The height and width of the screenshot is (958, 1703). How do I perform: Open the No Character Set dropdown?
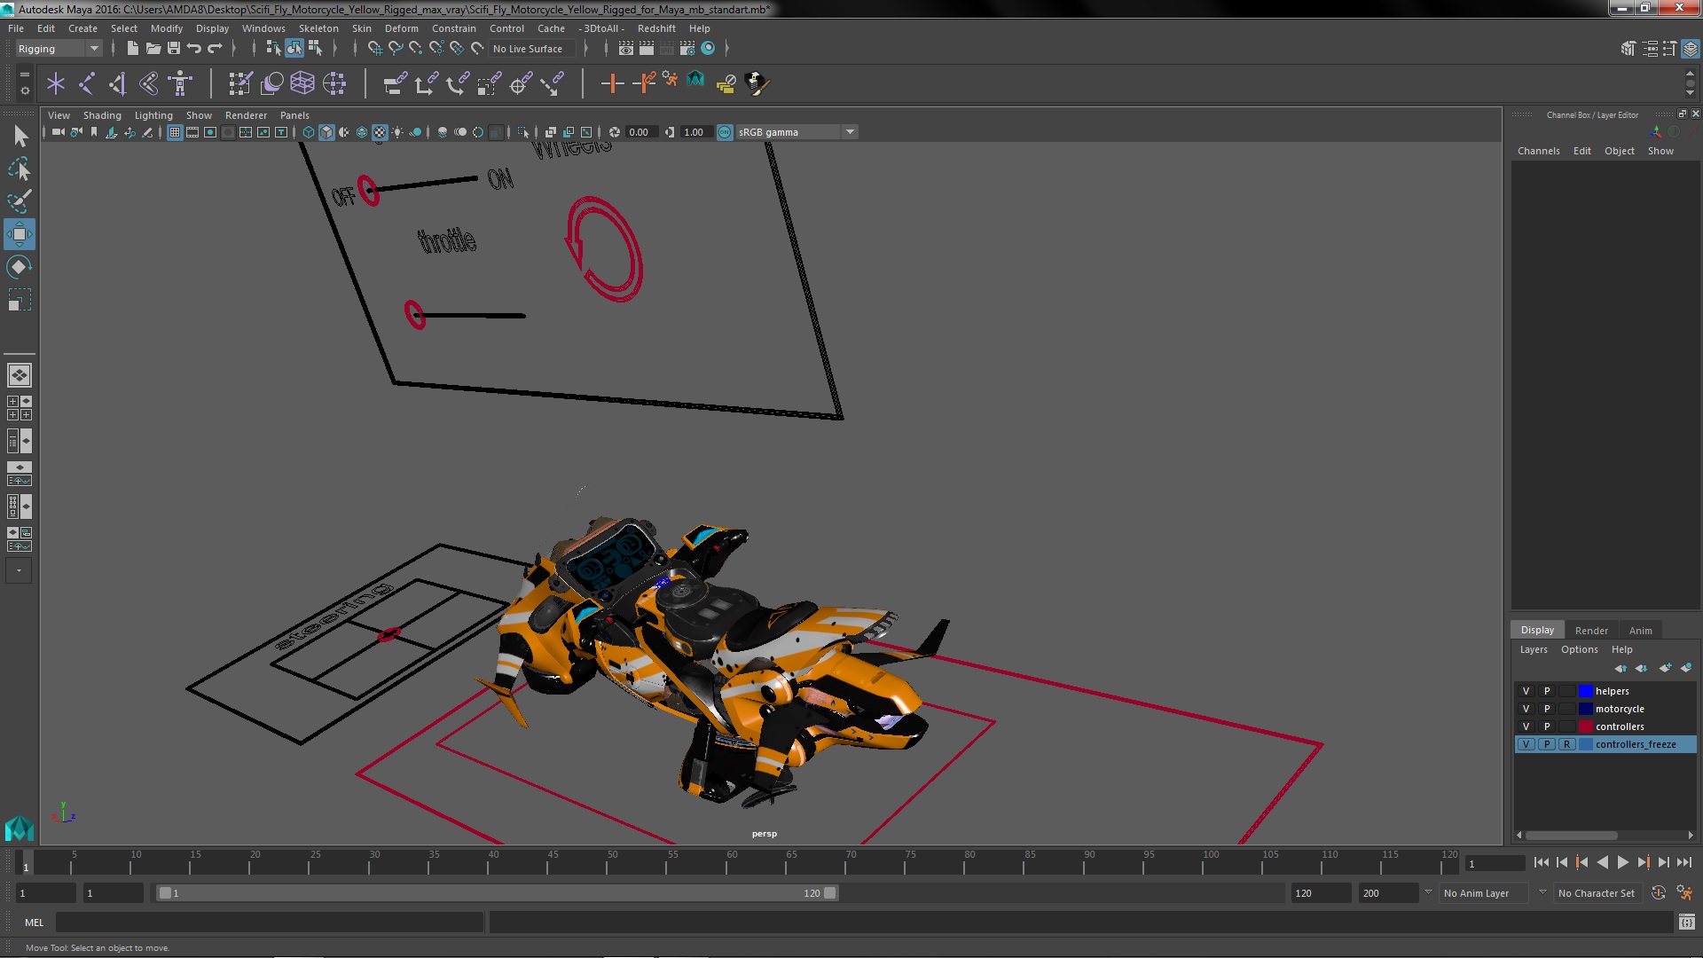click(x=1600, y=893)
